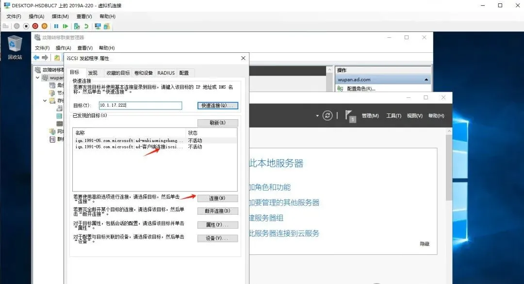The width and height of the screenshot is (524, 284).
Task: Click the 断开连接(D) button
Action: tap(217, 211)
